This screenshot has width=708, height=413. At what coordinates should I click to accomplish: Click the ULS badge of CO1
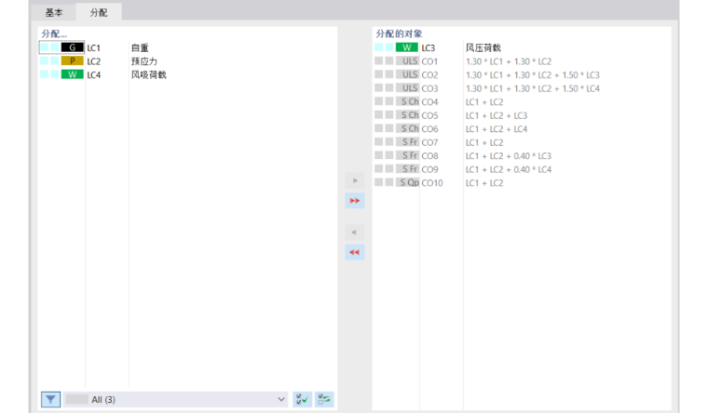click(x=407, y=60)
